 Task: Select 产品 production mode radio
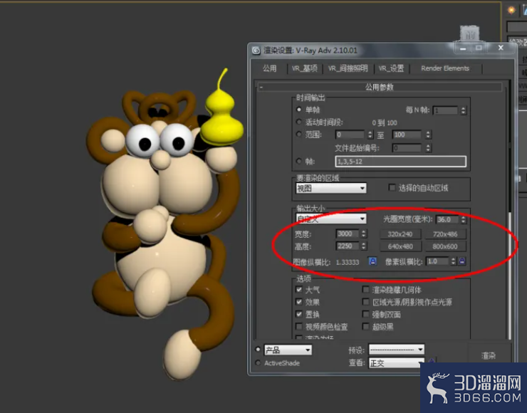(258, 350)
